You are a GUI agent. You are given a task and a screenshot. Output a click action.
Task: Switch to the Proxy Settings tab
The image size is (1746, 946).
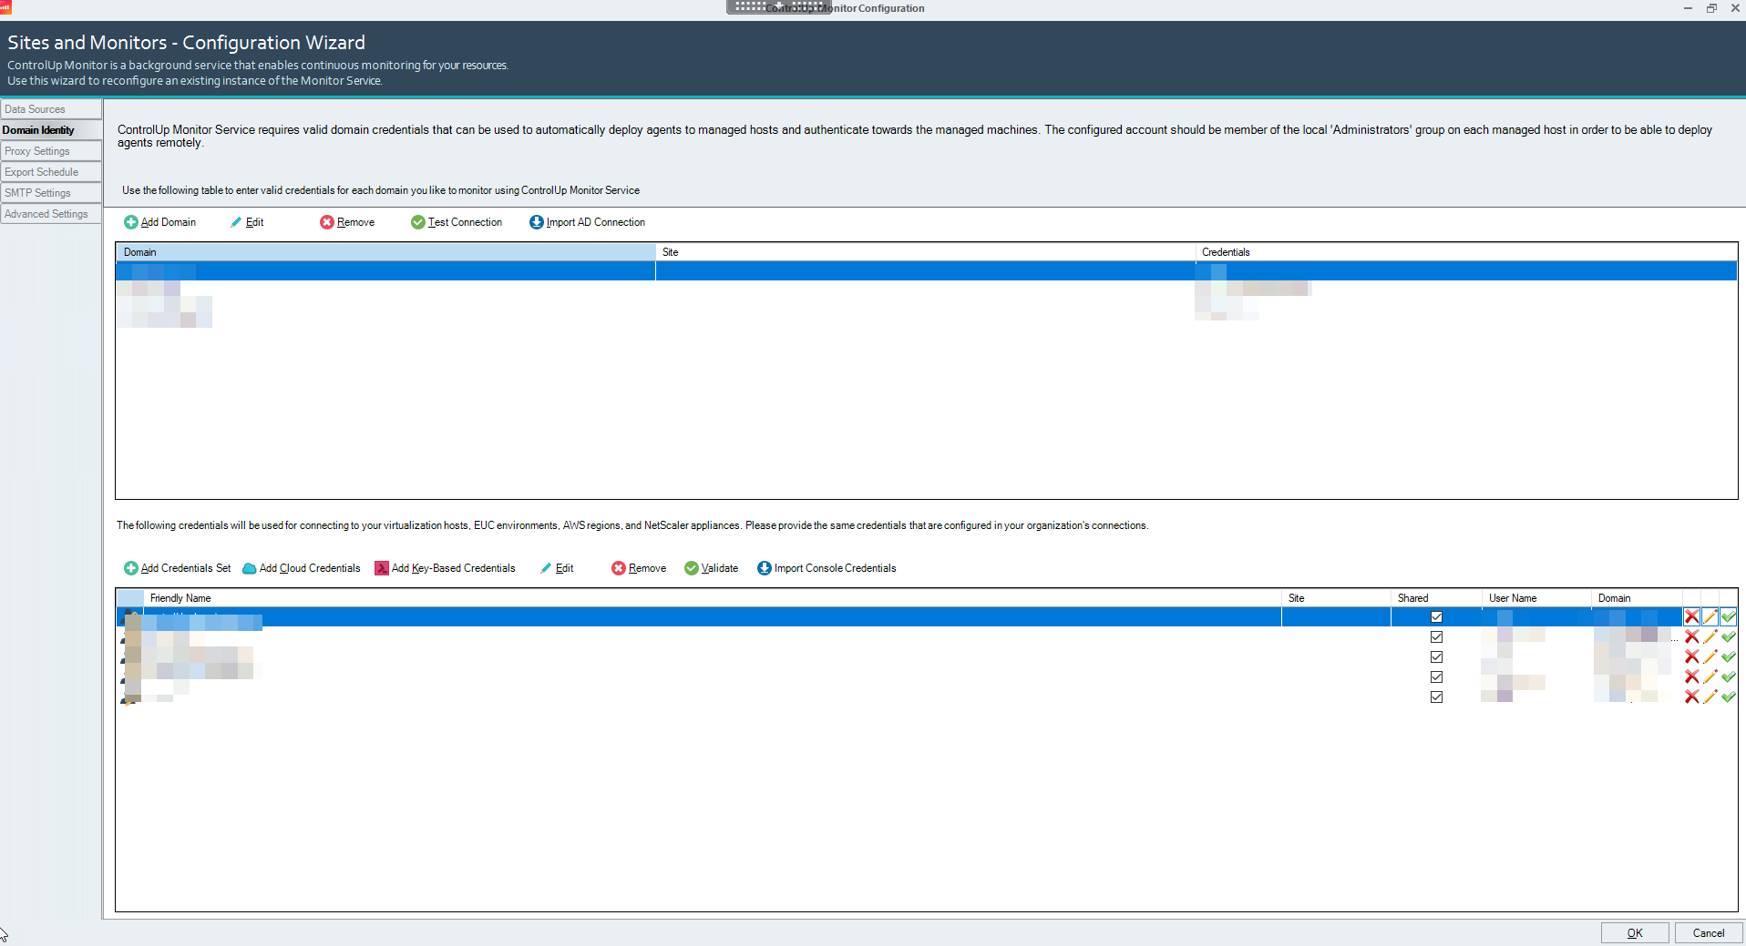click(51, 151)
